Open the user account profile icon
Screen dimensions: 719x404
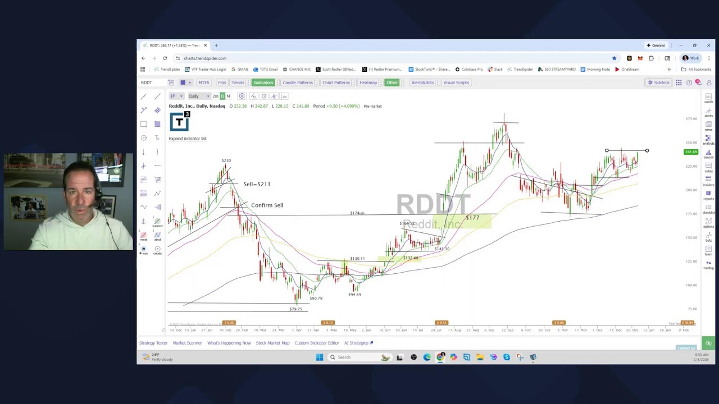click(709, 82)
